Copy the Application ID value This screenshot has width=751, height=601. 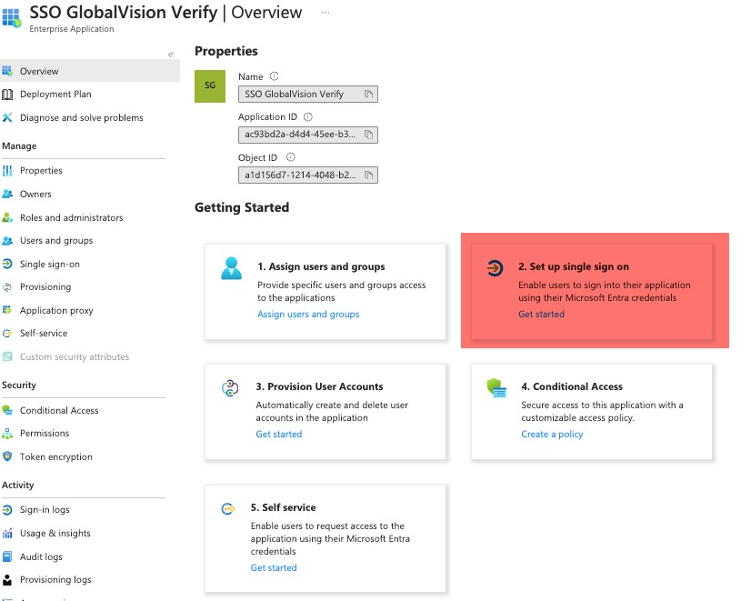[369, 135]
